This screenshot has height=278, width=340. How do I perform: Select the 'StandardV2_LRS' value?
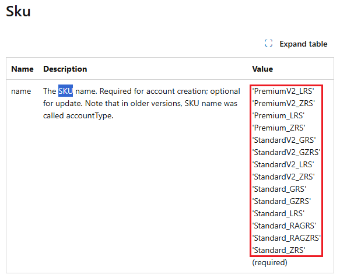point(283,165)
